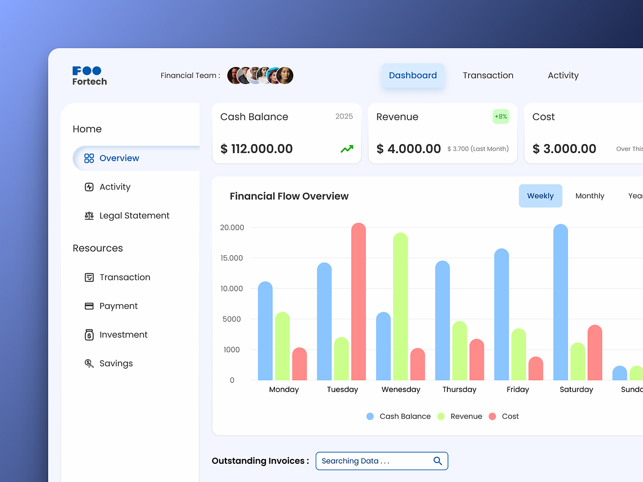Click the search magnifier icon
643x482 pixels.
[x=438, y=461]
